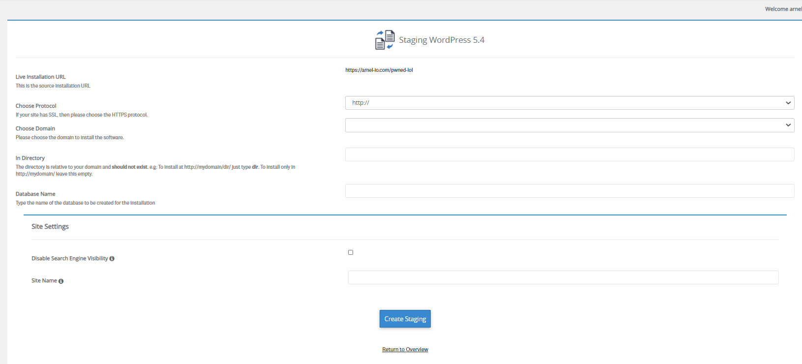Click the Choose Protocol label

coord(36,106)
